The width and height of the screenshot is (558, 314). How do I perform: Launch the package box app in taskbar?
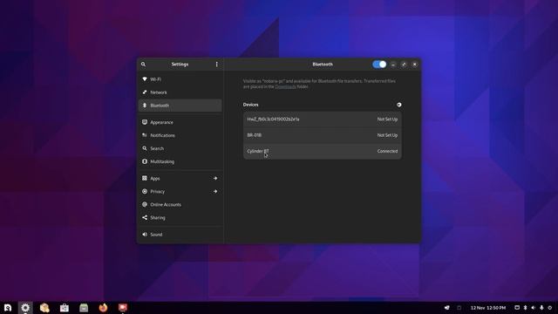tap(44, 308)
